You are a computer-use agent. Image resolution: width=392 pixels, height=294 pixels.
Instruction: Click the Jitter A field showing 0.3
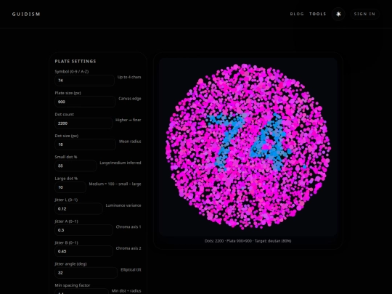[83, 230]
